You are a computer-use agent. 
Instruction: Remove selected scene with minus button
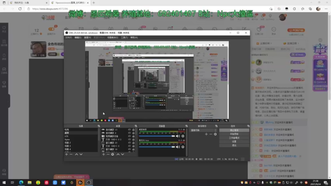[71, 154]
